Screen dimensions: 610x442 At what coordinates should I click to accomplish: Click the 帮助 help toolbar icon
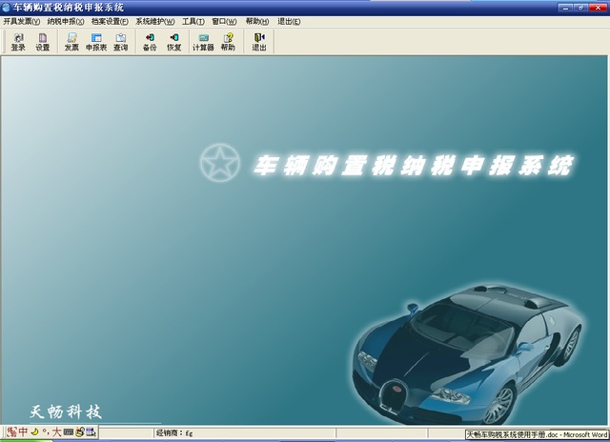tap(228, 42)
